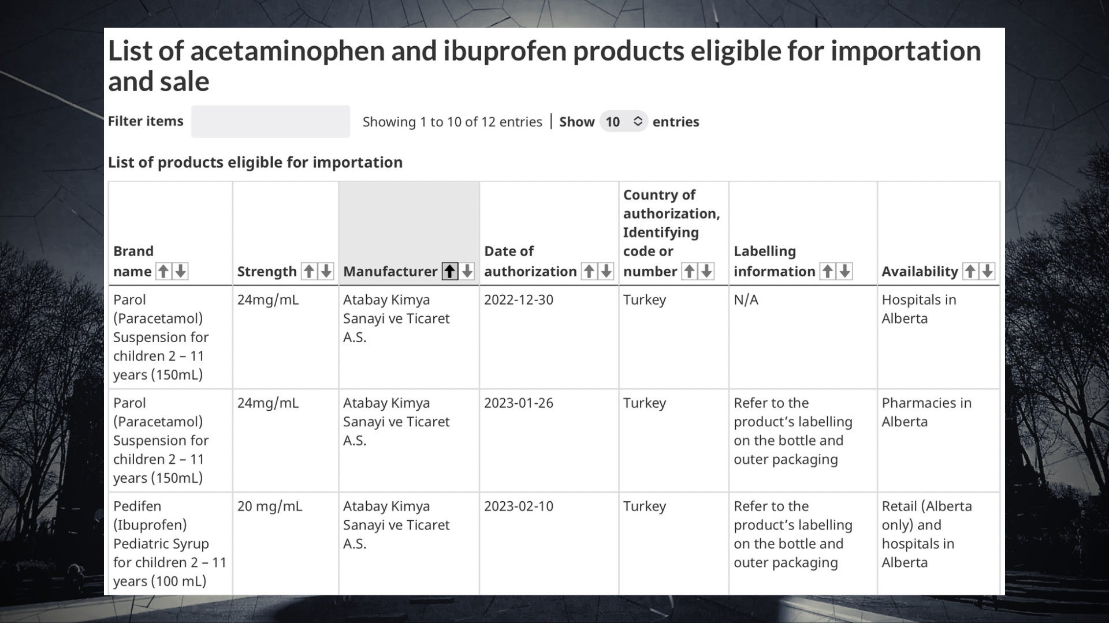Sort Date of authorization ascending
The image size is (1109, 623).
click(x=589, y=271)
